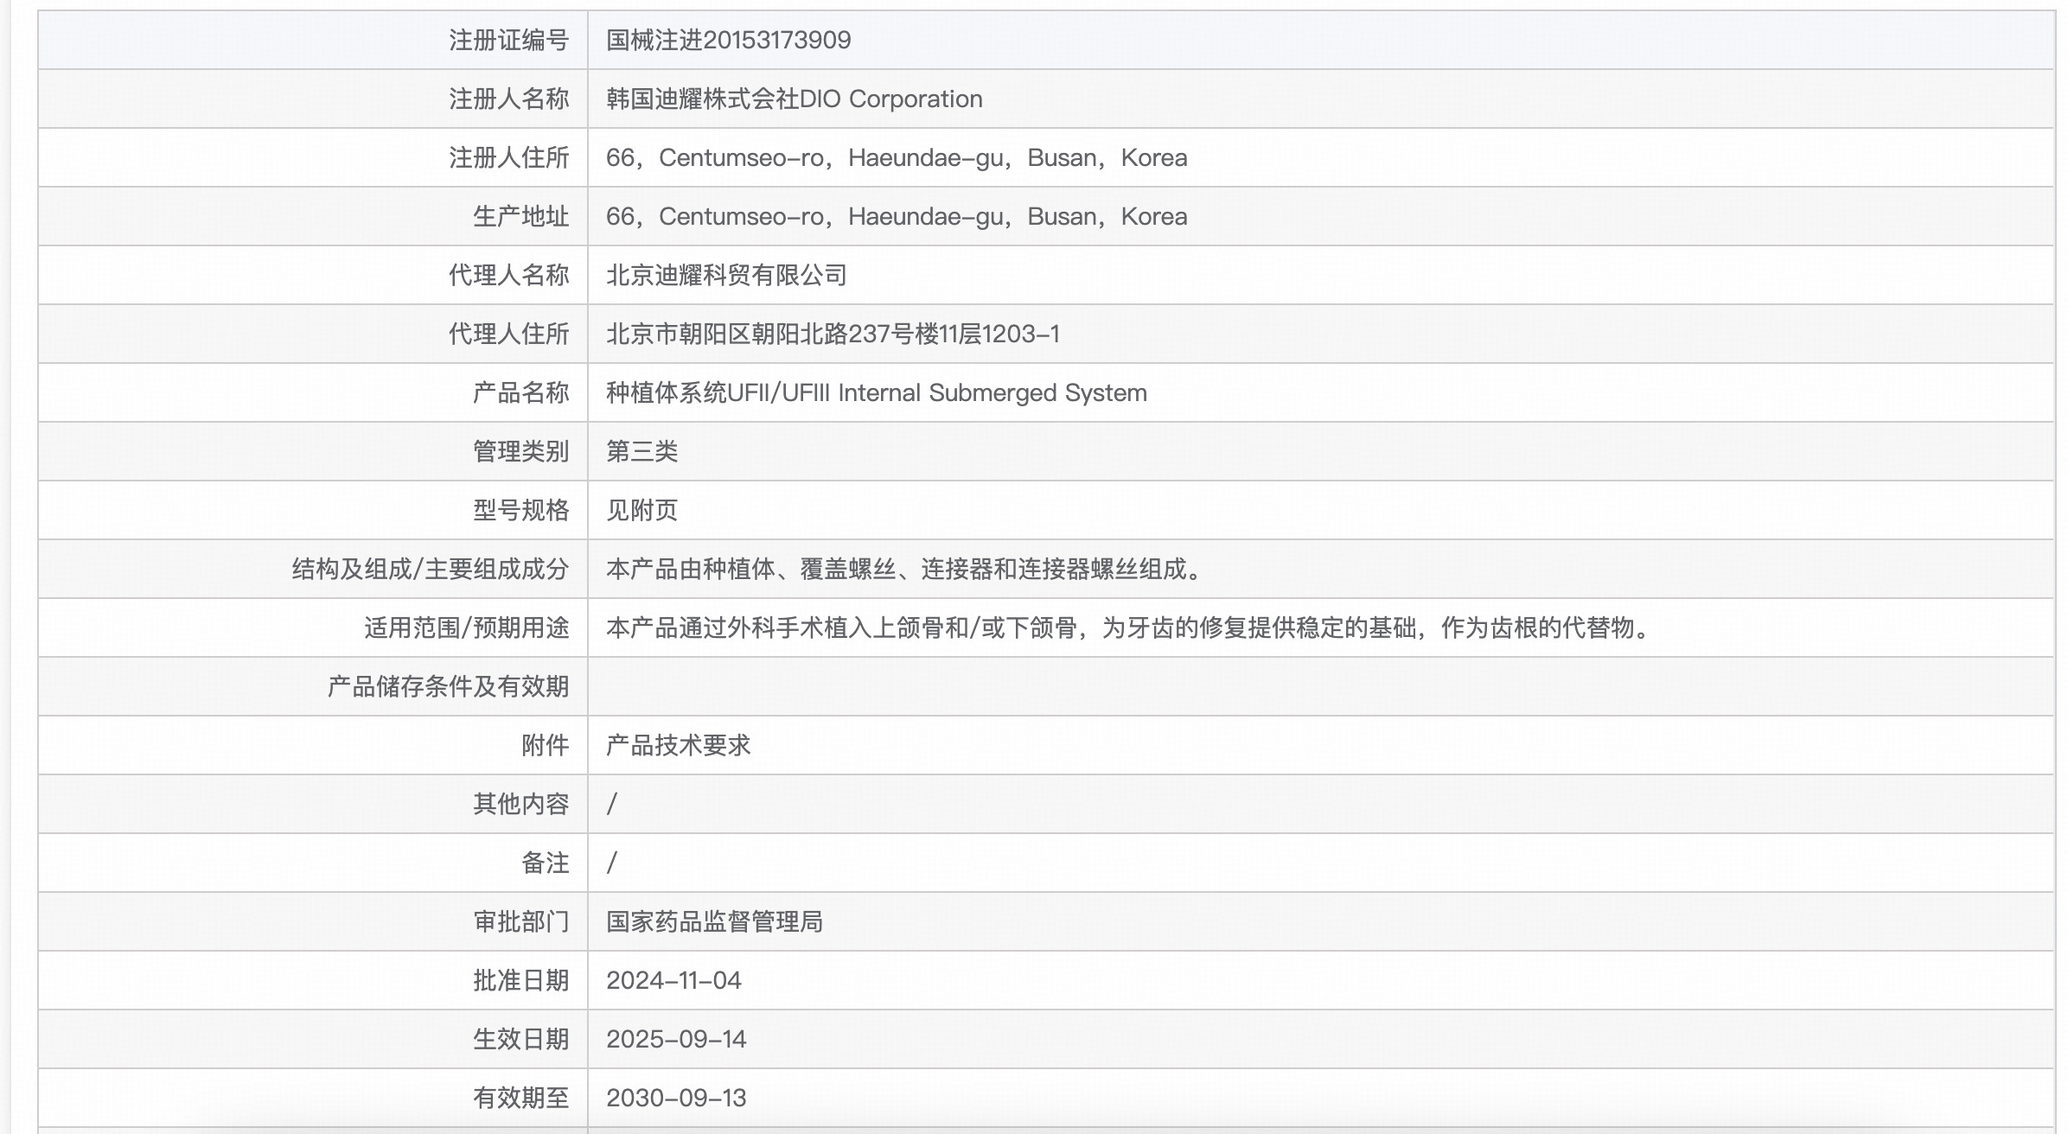
Task: Click the 注册证编号 label cell
Action: click(x=508, y=40)
